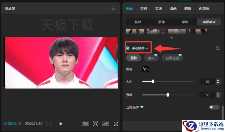Image resolution: width=225 pixels, height=132 pixels.
Task: Click the first beauty preset thumbnail
Action: click(x=135, y=32)
